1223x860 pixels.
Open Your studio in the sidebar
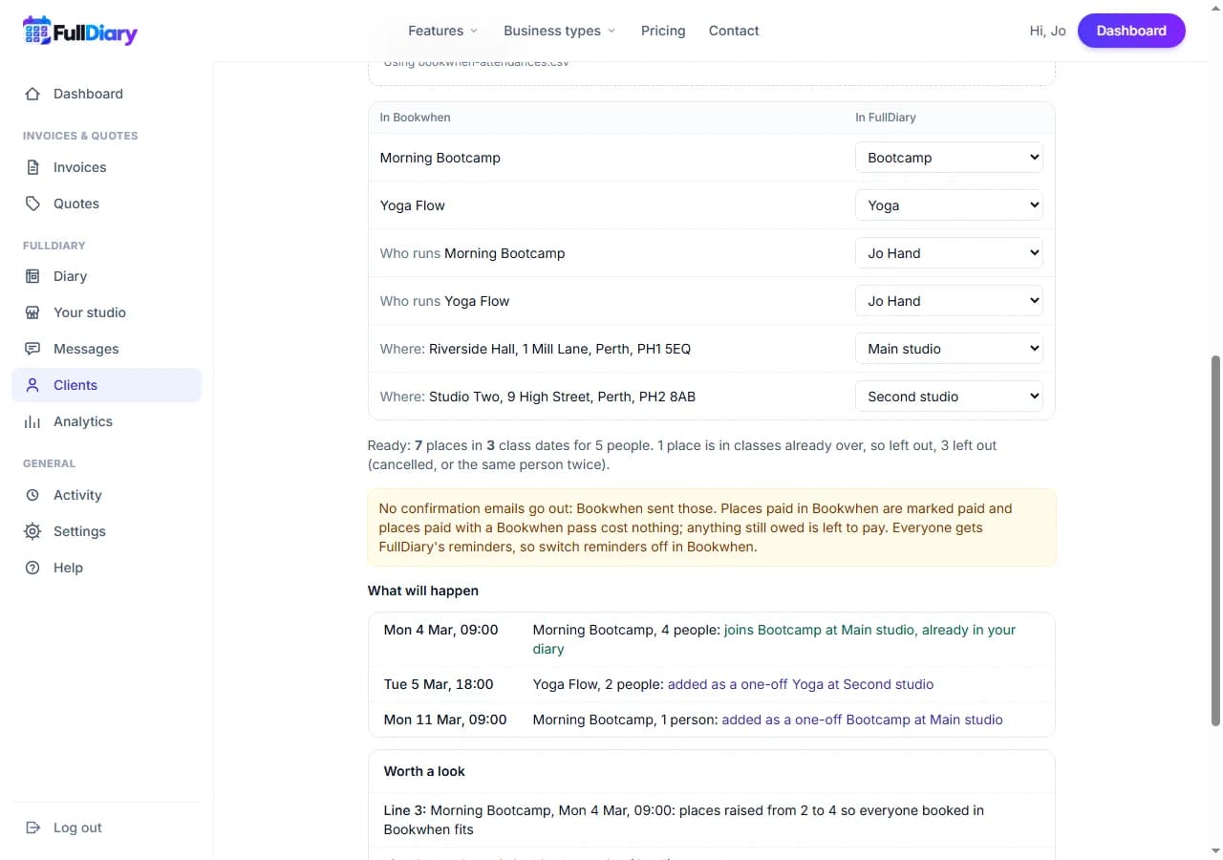point(106,312)
